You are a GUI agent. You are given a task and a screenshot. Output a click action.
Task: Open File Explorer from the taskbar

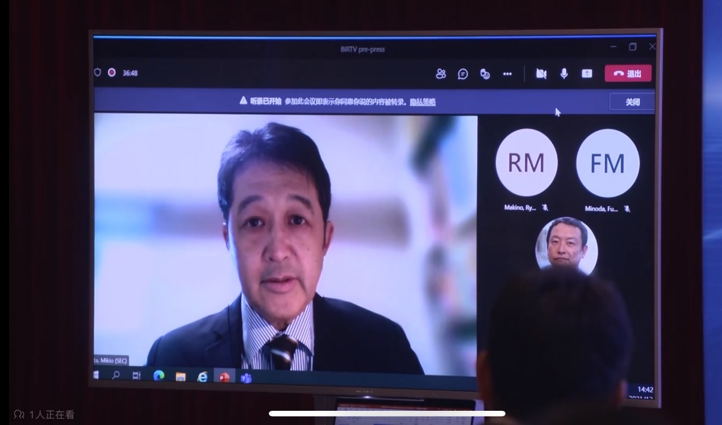coord(181,376)
